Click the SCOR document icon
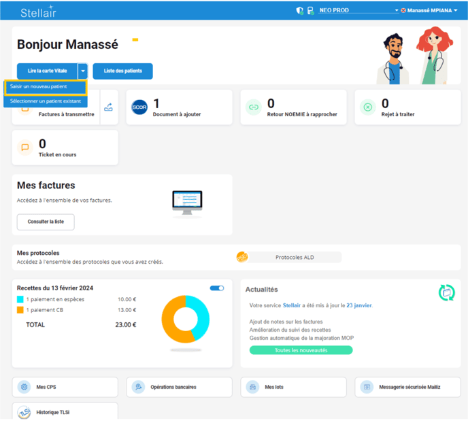The width and height of the screenshot is (468, 429). pos(139,107)
